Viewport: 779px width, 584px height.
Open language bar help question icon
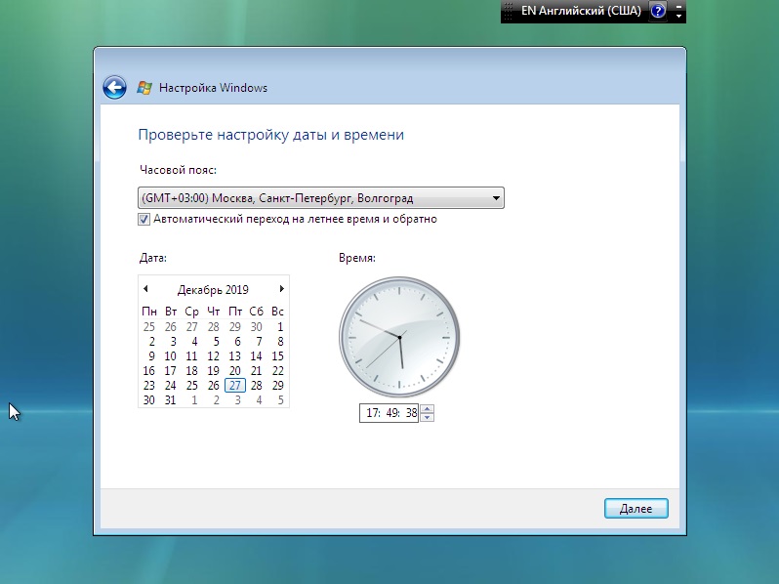(658, 11)
